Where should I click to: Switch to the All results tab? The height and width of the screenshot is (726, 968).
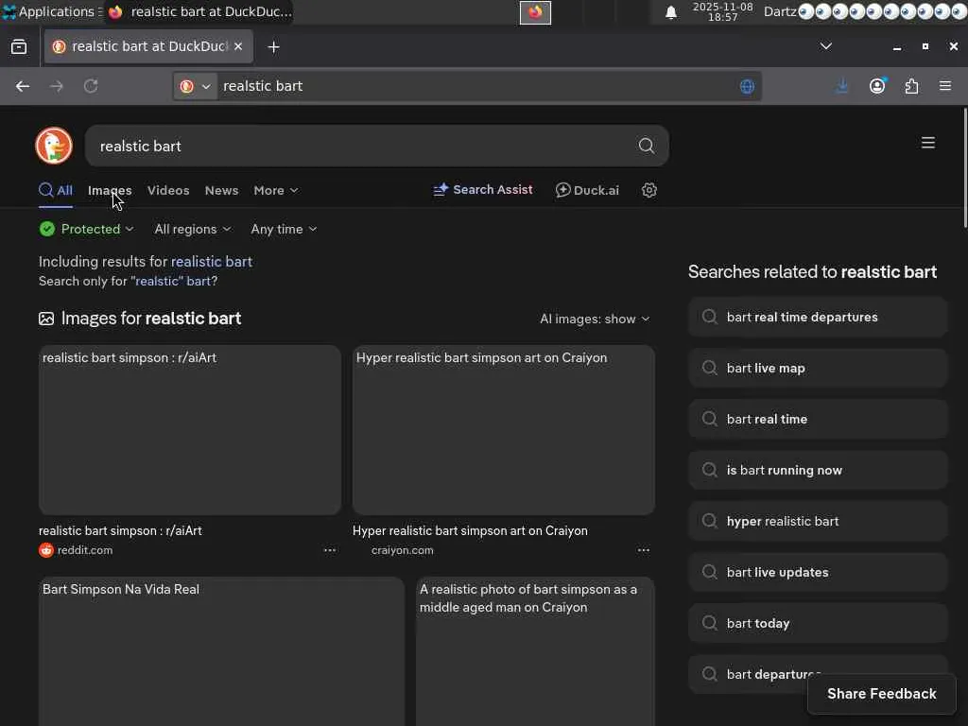(56, 190)
